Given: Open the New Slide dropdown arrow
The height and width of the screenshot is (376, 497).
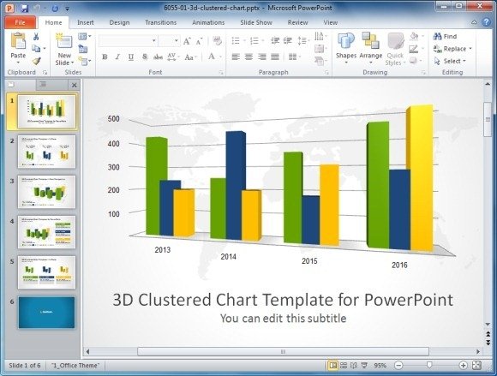Looking at the screenshot, I should pyautogui.click(x=72, y=63).
